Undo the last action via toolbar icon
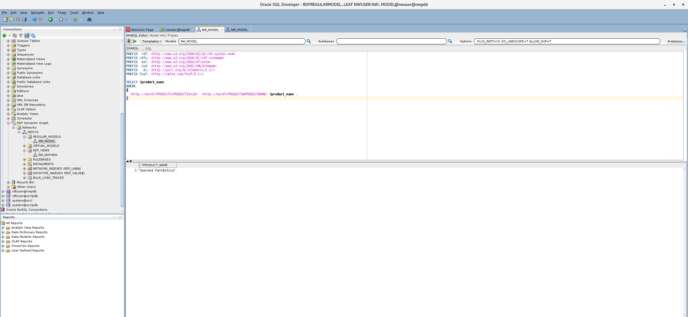The image size is (688, 317). [x=34, y=19]
